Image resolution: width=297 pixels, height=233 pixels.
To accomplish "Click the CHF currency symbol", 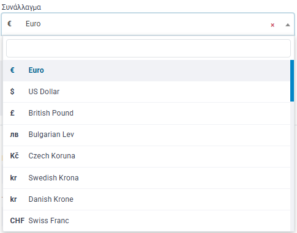I will click(17, 221).
